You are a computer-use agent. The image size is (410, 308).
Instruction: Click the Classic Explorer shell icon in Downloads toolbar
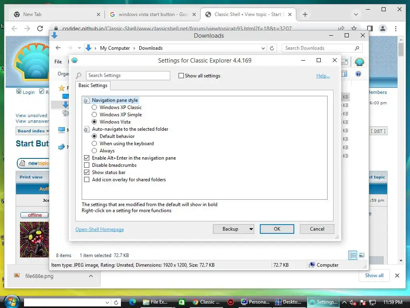pos(359,62)
